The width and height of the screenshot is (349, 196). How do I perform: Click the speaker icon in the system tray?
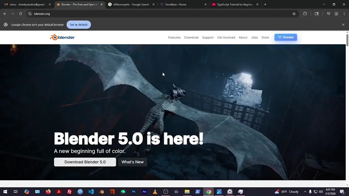click(320, 192)
